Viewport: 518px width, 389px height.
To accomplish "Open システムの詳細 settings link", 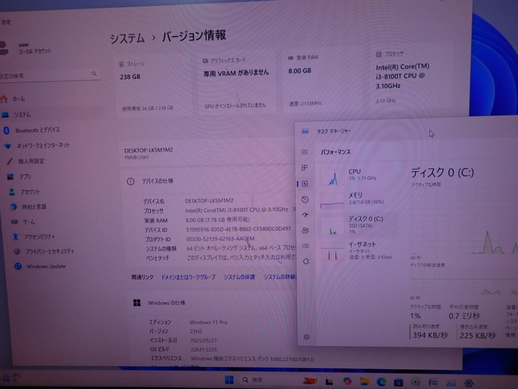I will 280,277.
